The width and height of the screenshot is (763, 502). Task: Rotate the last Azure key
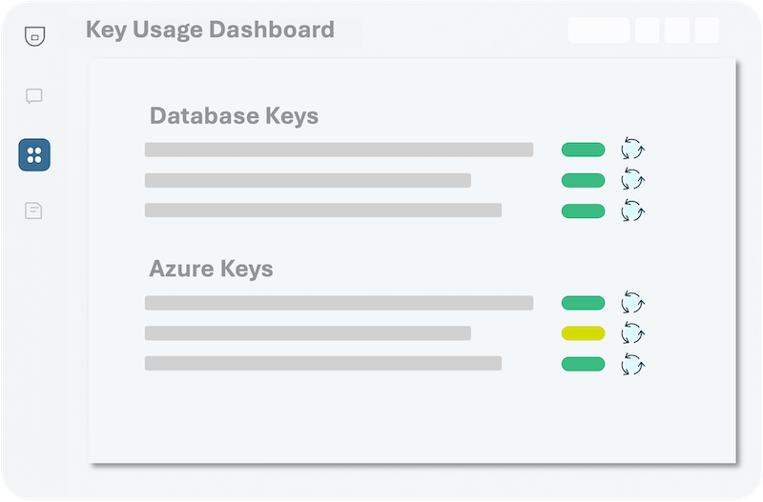coord(632,364)
